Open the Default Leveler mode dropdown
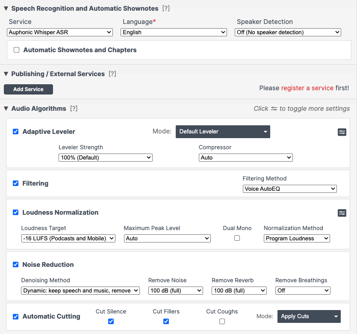This screenshot has height=334, width=357. pyautogui.click(x=223, y=132)
